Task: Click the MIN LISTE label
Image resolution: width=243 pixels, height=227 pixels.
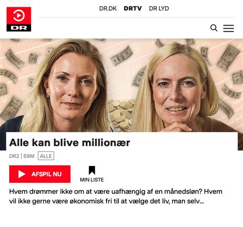Action: tap(92, 180)
